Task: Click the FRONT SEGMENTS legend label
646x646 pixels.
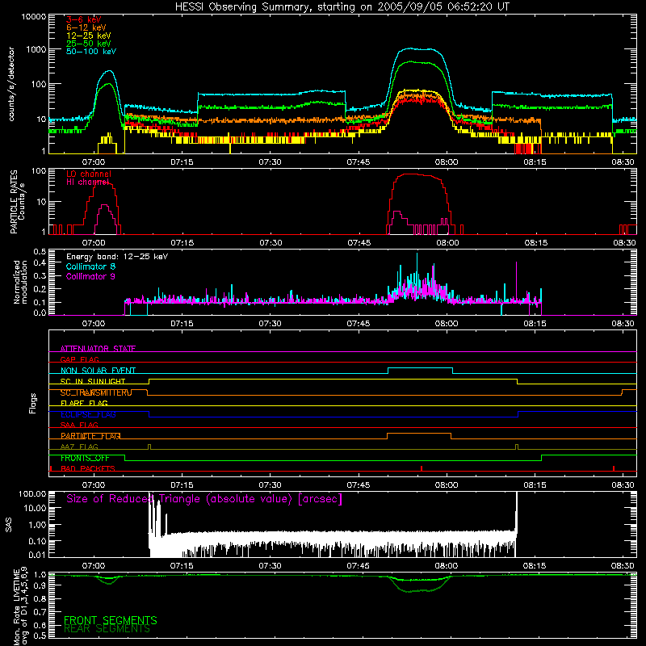Action: [x=111, y=620]
